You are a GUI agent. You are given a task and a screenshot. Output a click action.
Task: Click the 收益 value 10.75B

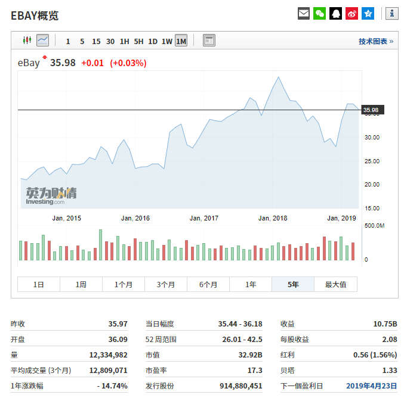tap(385, 324)
